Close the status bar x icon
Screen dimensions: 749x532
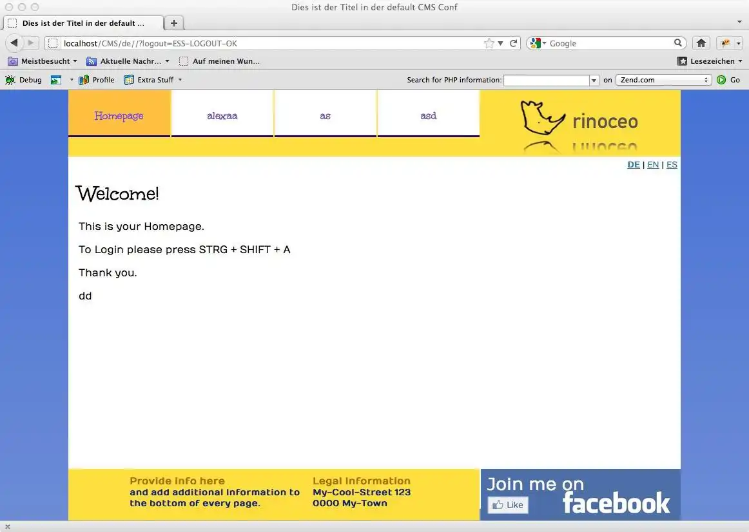[7, 527]
